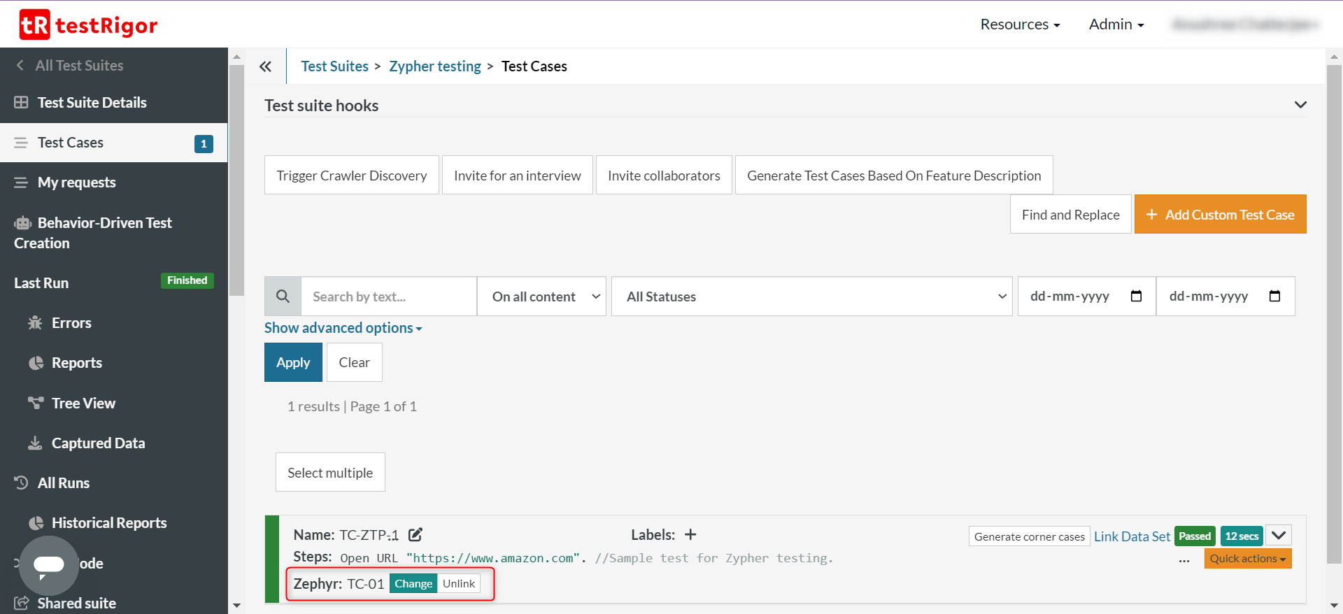This screenshot has height=614, width=1343.
Task: Click the Search by text field
Action: pyautogui.click(x=388, y=297)
